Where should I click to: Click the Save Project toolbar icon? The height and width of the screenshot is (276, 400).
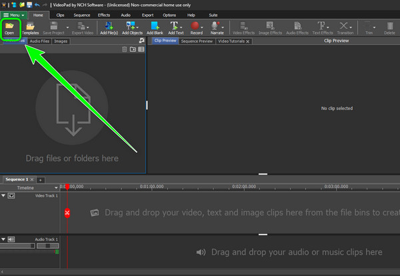point(53,26)
